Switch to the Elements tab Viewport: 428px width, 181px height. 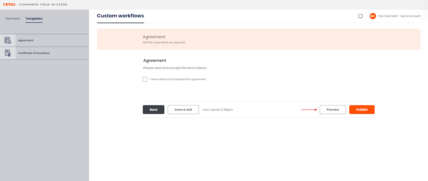[x=13, y=19]
